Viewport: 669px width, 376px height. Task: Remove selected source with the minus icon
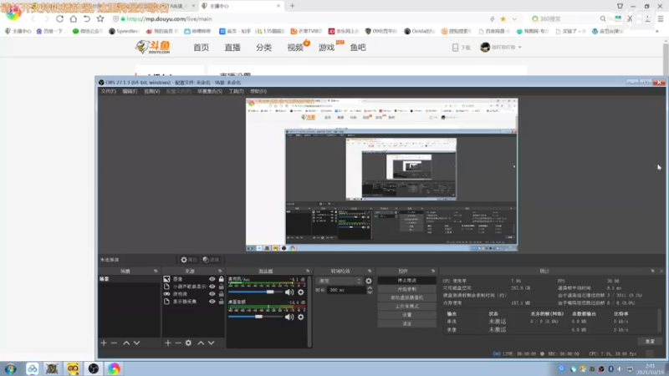178,343
